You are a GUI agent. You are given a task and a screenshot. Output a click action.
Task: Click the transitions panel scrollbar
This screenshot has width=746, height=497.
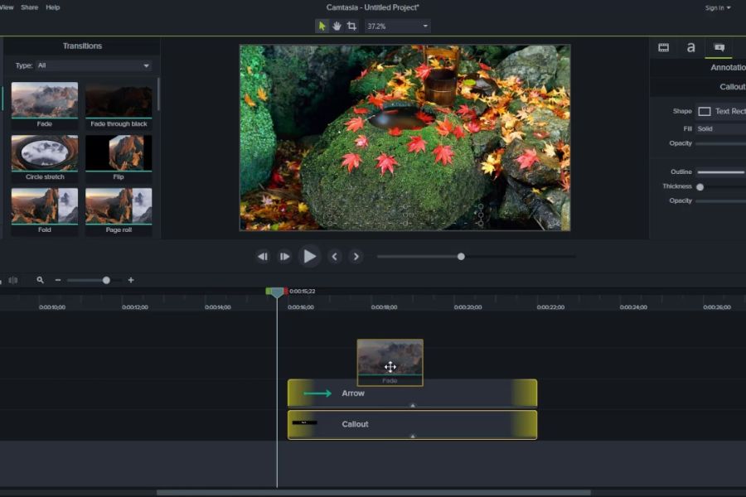158,94
